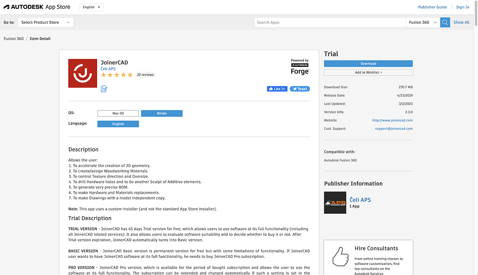Image resolution: width=478 pixels, height=275 pixels.
Task: Open the 22 reviews link
Action: [145, 74]
